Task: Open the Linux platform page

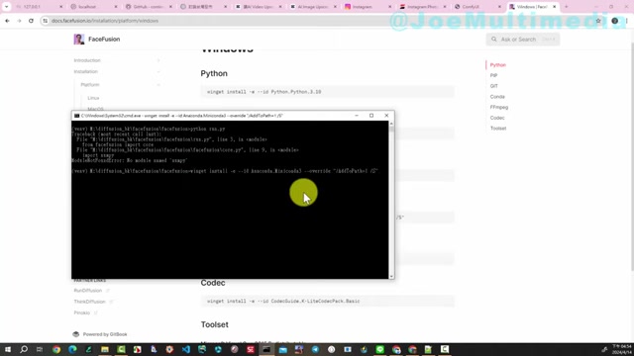Action: (93, 98)
